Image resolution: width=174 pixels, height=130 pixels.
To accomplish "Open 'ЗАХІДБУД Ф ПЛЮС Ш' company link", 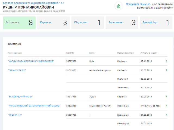I will click(x=20, y=96).
